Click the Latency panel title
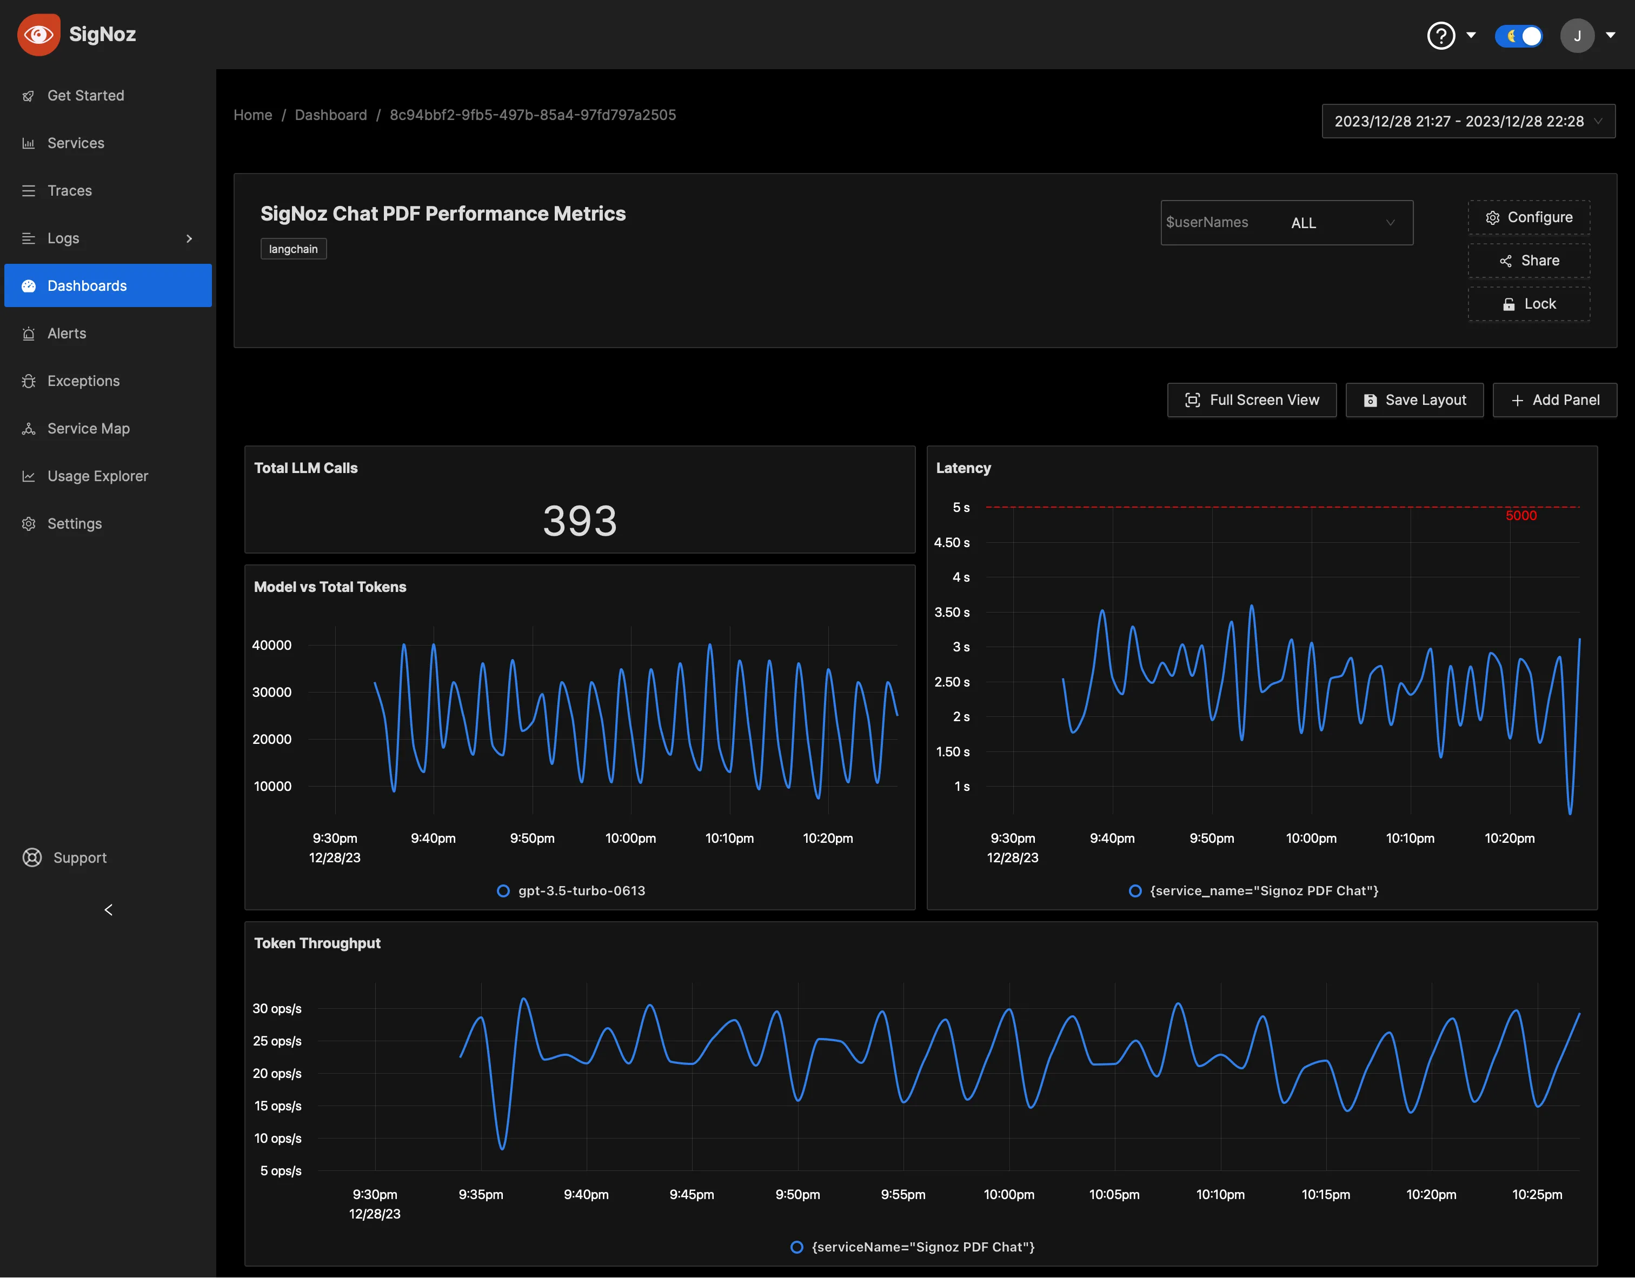The width and height of the screenshot is (1635, 1278). pyautogui.click(x=963, y=469)
